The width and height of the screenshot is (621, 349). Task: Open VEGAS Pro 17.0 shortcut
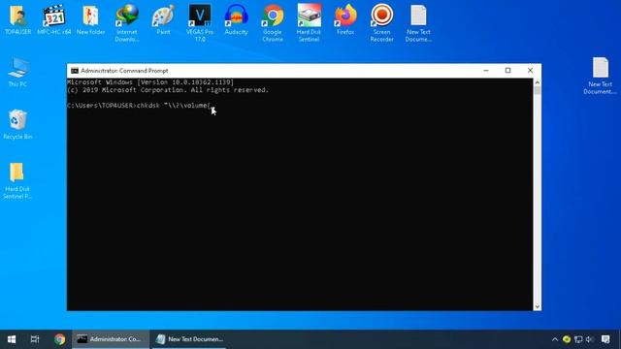pos(200,23)
